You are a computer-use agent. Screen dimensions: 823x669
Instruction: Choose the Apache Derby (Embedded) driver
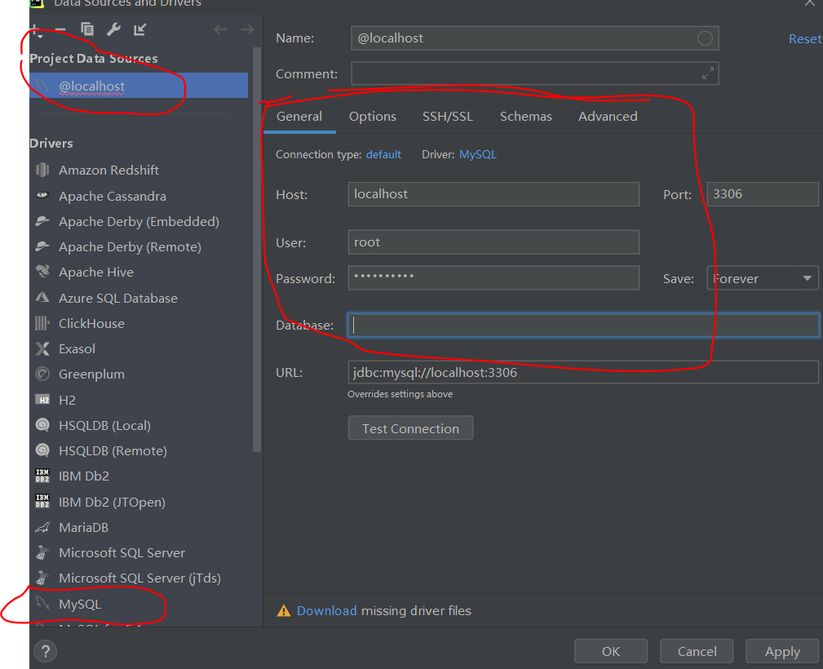(x=139, y=222)
